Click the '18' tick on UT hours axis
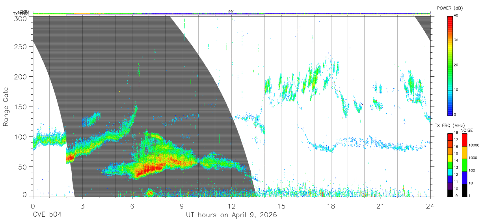This screenshot has width=484, height=223. (331, 206)
